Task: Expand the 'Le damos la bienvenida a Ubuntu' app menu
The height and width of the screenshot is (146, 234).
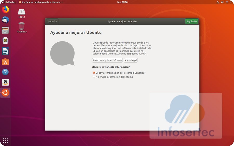Action: click(x=41, y=2)
